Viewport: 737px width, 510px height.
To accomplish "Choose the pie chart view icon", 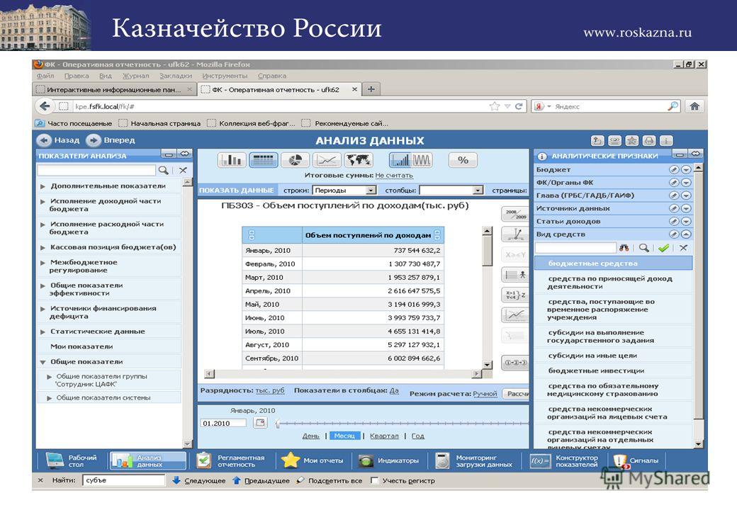I will (x=295, y=160).
